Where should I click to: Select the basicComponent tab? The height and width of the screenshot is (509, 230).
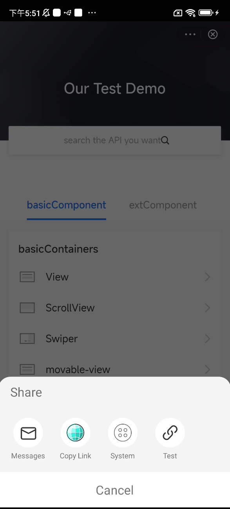(x=66, y=205)
